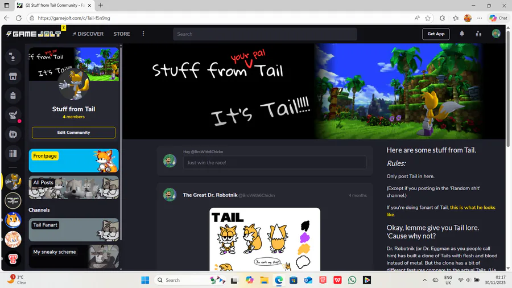Image resolution: width=512 pixels, height=288 pixels.
Task: Refresh the browser page
Action: (19, 18)
